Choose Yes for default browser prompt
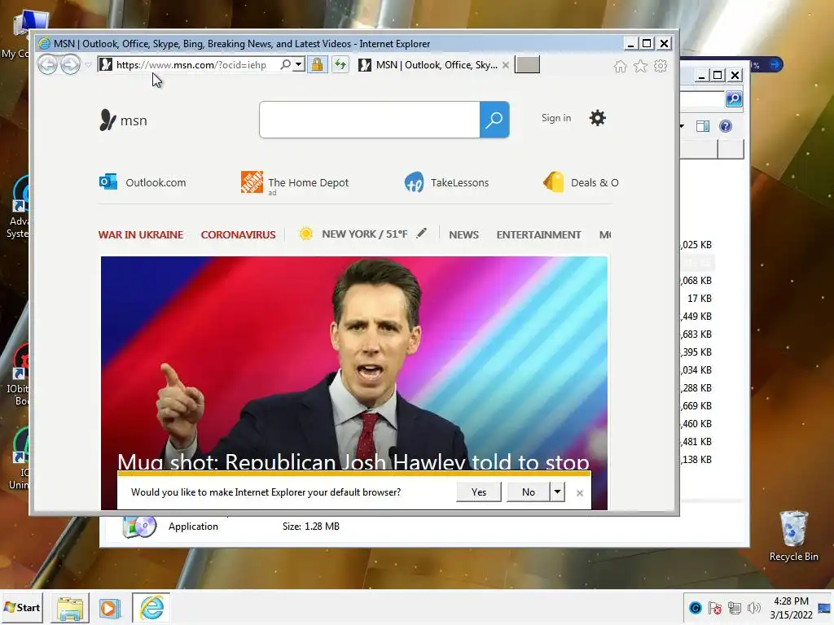Image resolution: width=834 pixels, height=625 pixels. (x=479, y=492)
